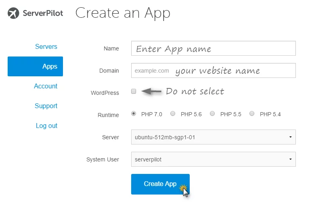Select the PHP 5.5 runtime radio button
The height and width of the screenshot is (203, 312).
[x=212, y=113]
